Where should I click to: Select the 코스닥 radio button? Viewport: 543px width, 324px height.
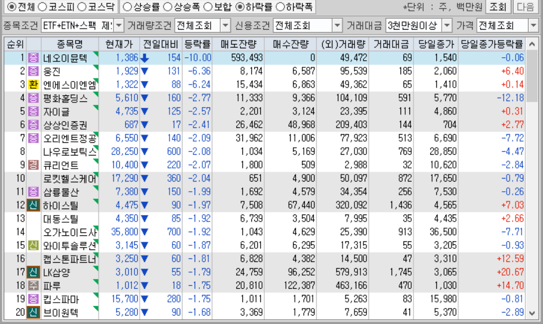click(x=82, y=7)
